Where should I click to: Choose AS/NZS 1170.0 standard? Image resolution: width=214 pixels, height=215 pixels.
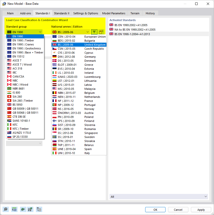pyautogui.click(x=25, y=133)
